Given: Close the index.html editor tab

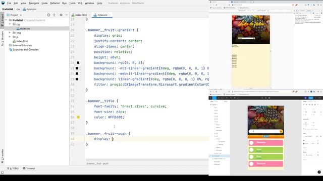Looking at the screenshot, I should click(x=89, y=15).
